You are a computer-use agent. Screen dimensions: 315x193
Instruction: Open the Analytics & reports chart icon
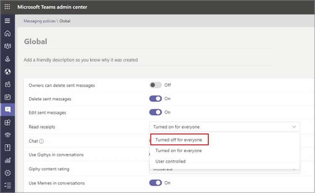8,160
